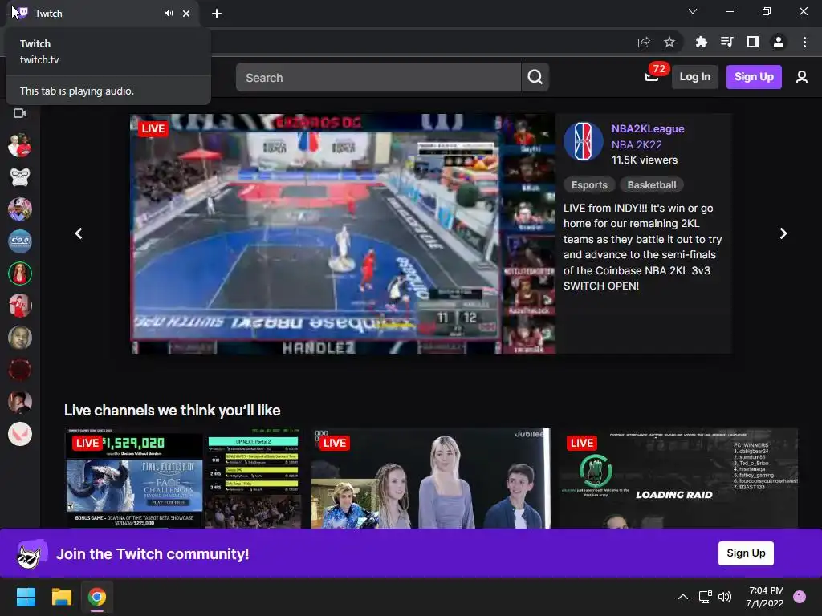The height and width of the screenshot is (616, 822).
Task: Open the Loading Raid live stream thumbnail
Action: [x=678, y=478]
